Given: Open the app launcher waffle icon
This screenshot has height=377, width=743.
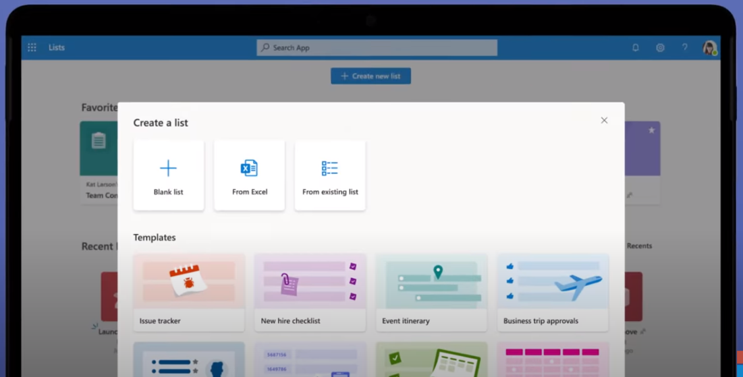Looking at the screenshot, I should [x=32, y=47].
